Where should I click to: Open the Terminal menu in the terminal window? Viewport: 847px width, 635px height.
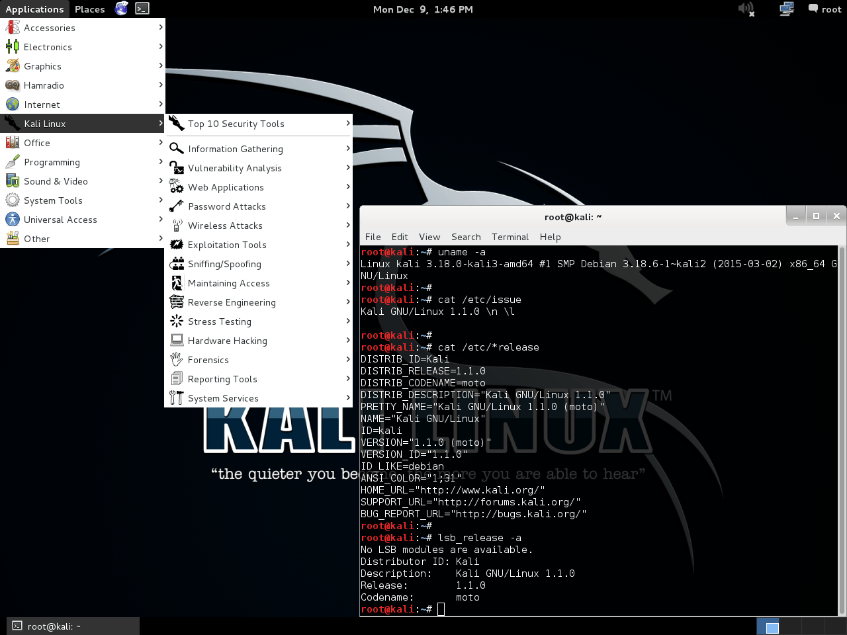(x=510, y=237)
